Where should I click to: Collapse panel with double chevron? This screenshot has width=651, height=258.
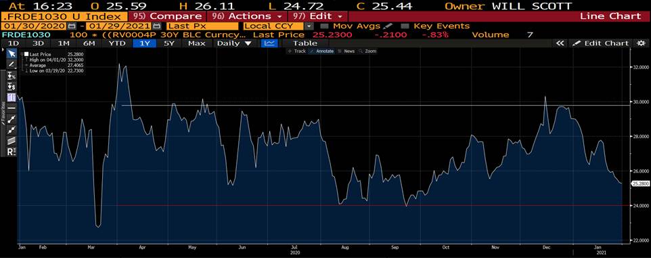(x=560, y=43)
